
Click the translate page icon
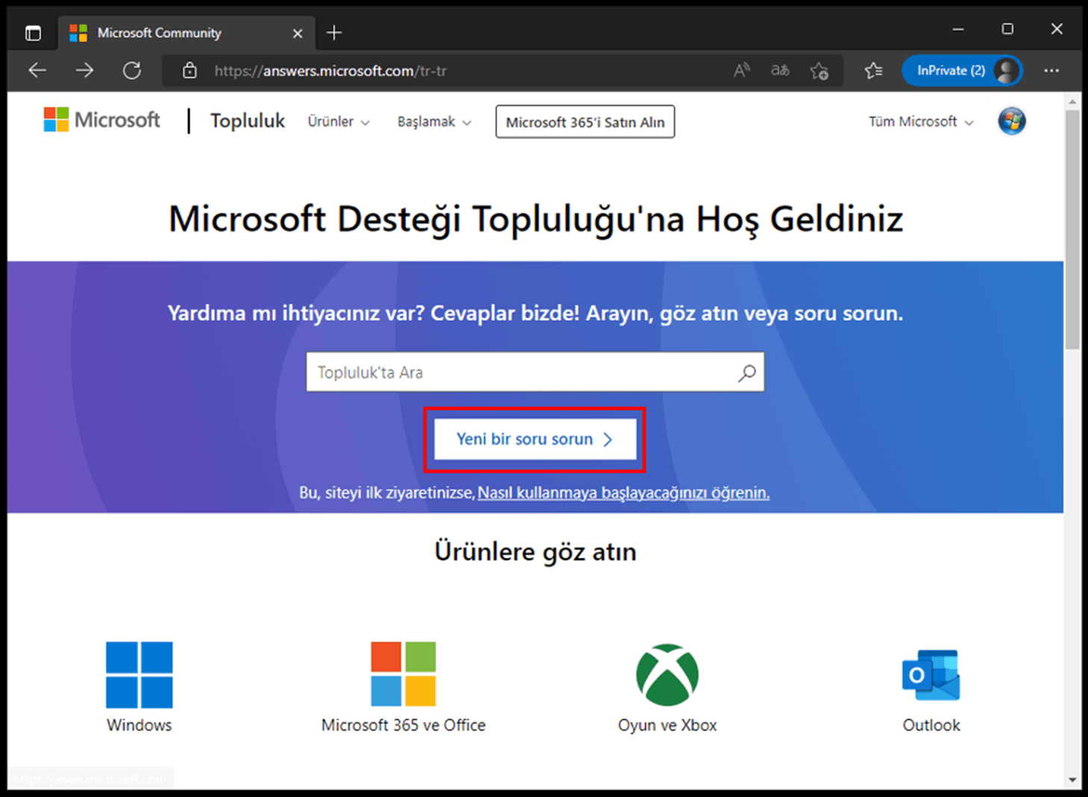point(780,71)
